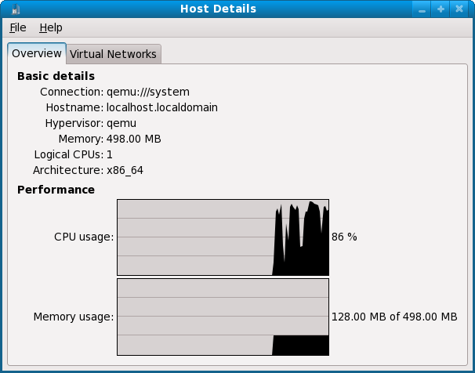Click the Logical CPUs label
The width and height of the screenshot is (475, 373).
pos(69,154)
